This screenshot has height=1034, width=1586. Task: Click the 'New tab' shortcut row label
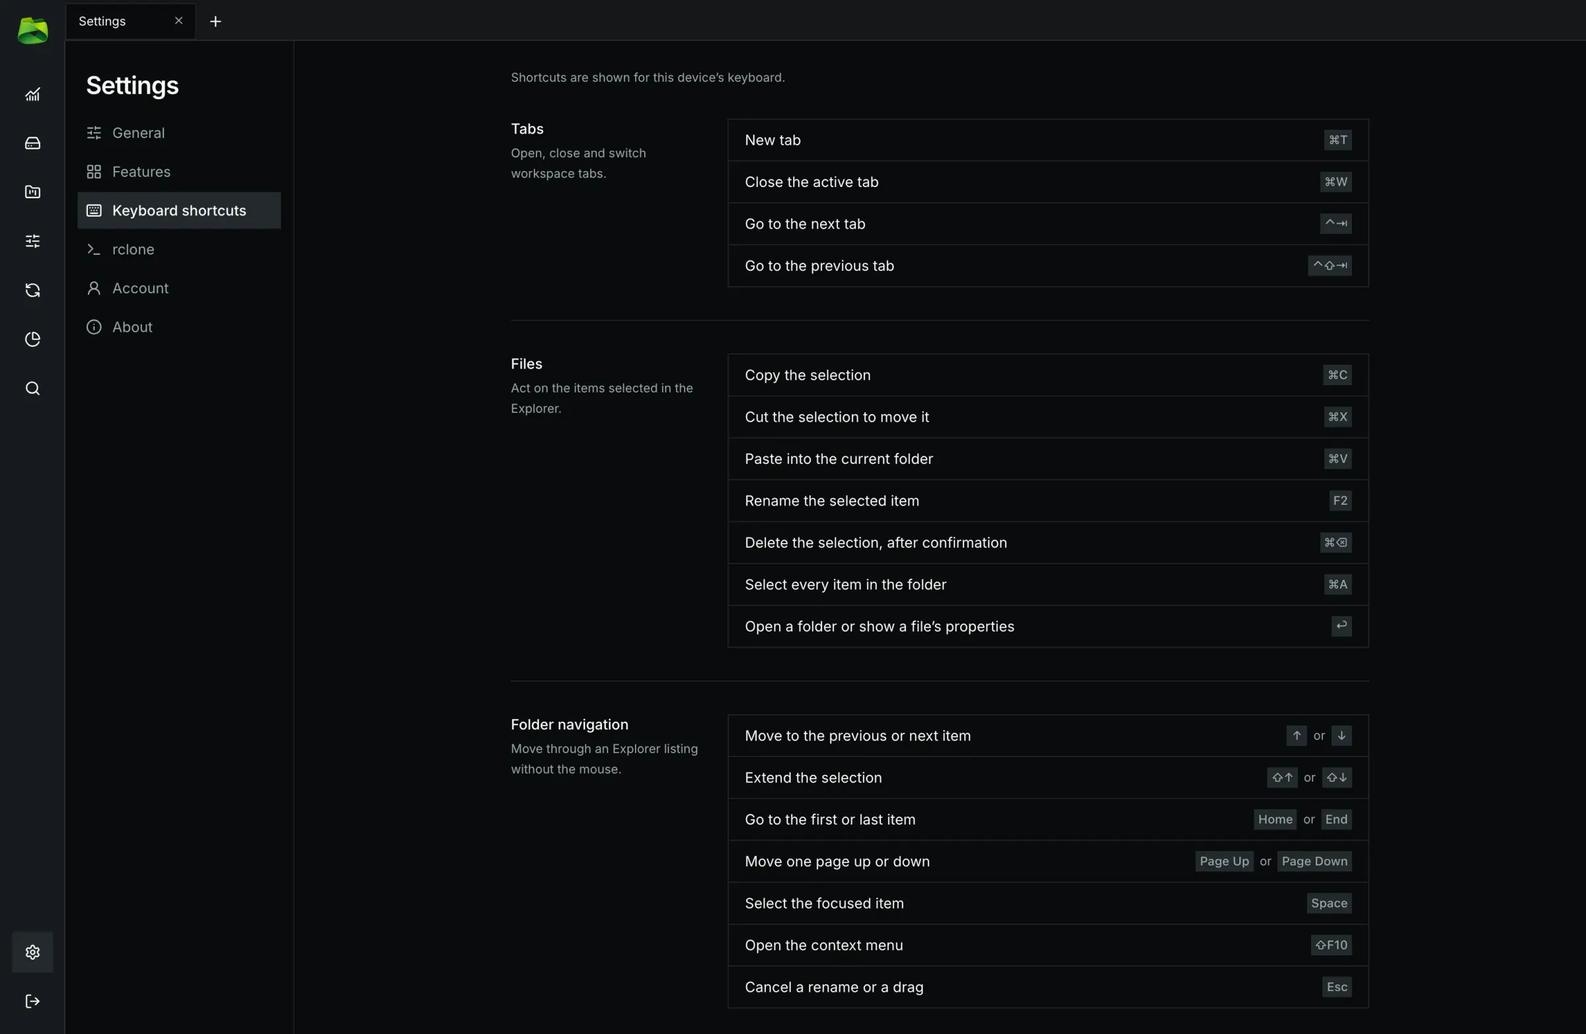[x=773, y=140]
